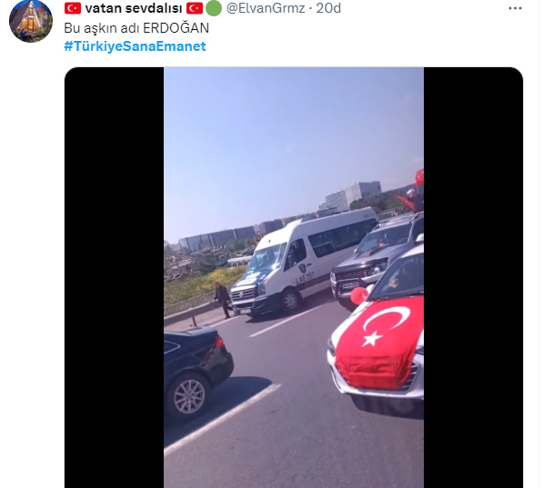Click the Turkish flag emoji after the name
Viewport: 543px width, 488px height.
point(195,8)
